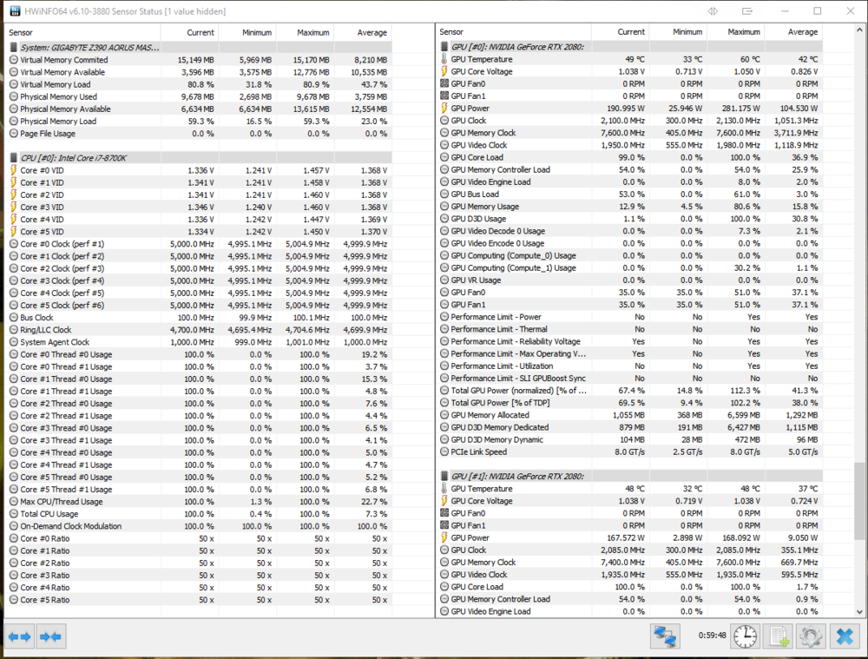
Task: Open sensor settings via the gear icon
Action: pos(810,636)
